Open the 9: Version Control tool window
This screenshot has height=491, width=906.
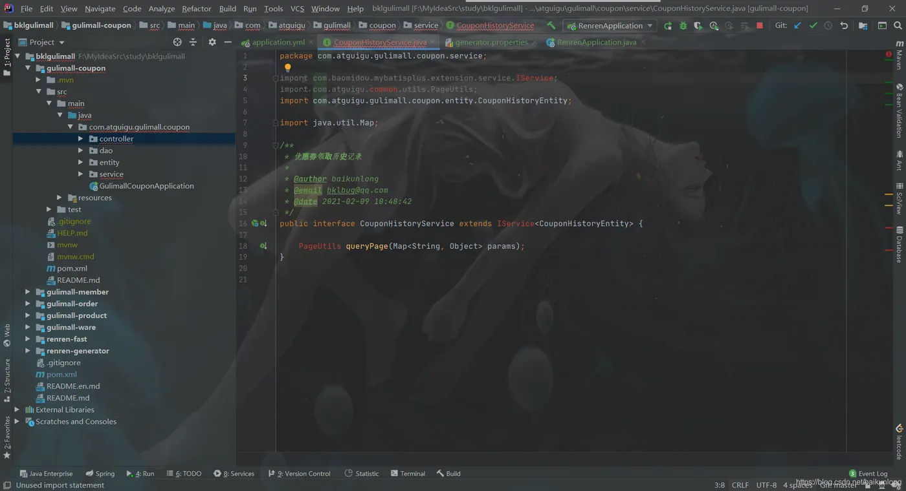point(299,474)
